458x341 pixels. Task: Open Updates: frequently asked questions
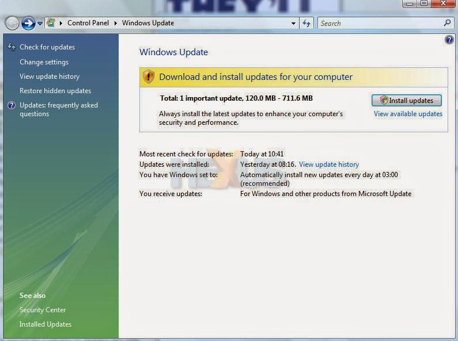[x=59, y=109]
